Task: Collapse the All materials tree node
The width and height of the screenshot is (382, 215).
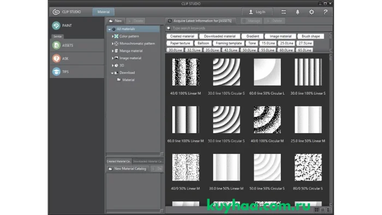Action: [109, 29]
